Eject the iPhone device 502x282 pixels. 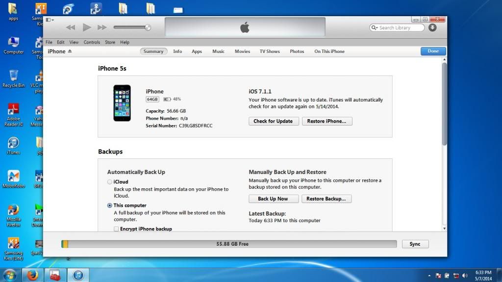(70, 51)
